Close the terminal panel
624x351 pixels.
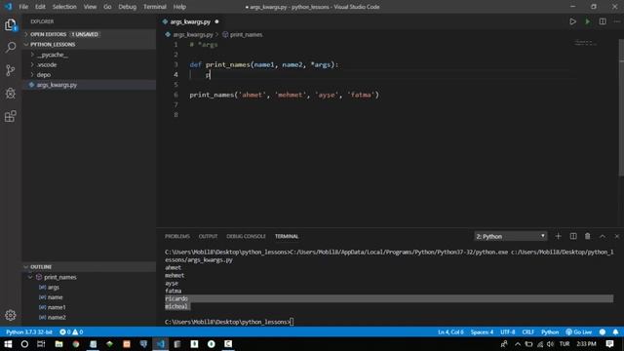(x=617, y=236)
